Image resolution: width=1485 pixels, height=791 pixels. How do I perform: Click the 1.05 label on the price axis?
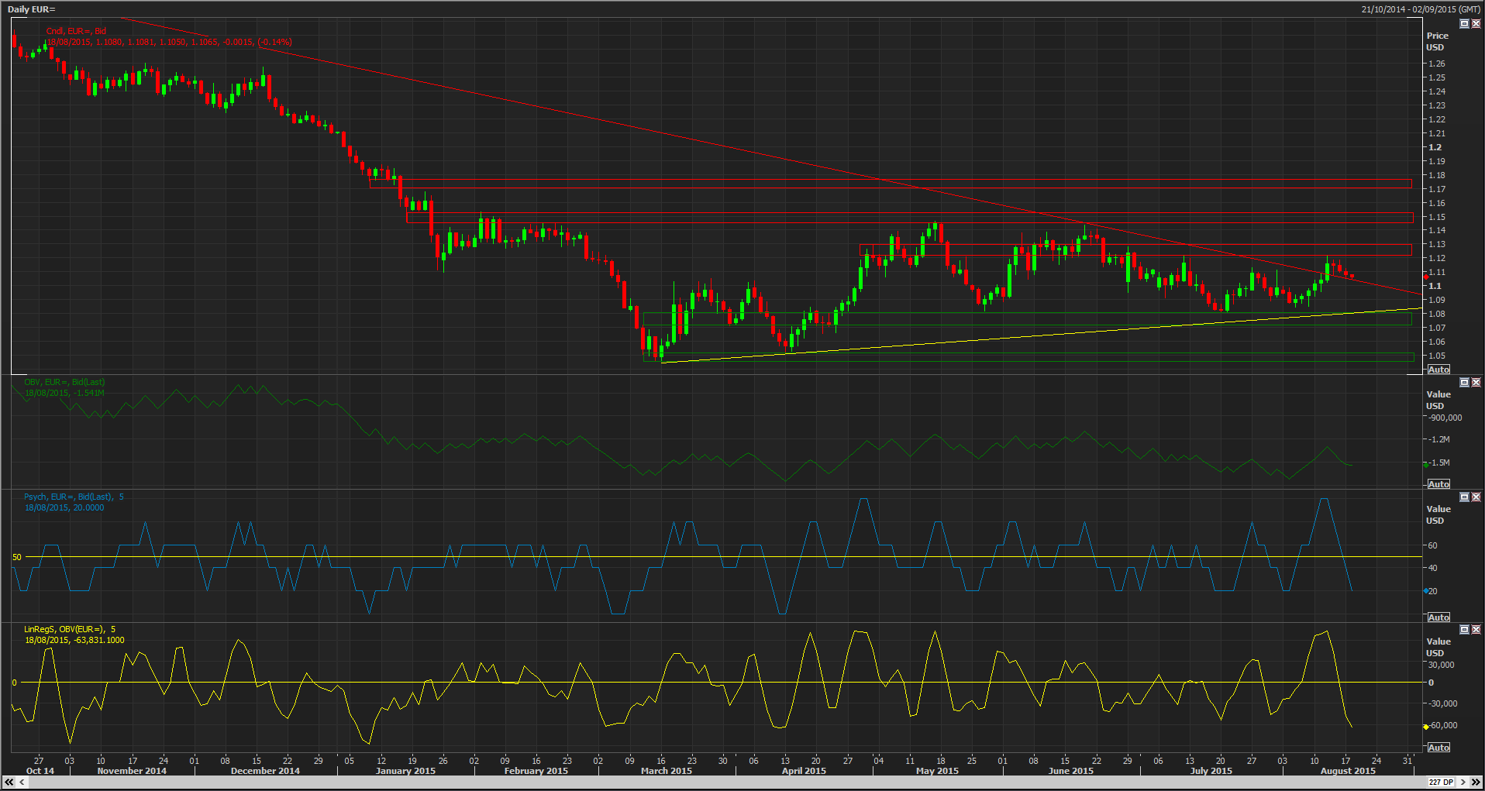(1437, 356)
